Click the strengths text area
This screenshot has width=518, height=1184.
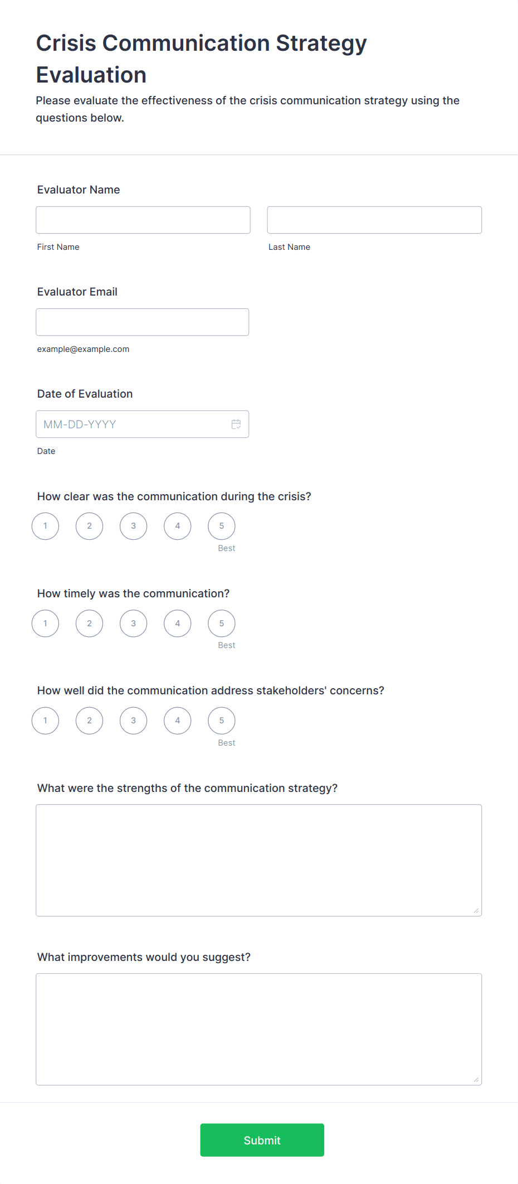(x=259, y=860)
